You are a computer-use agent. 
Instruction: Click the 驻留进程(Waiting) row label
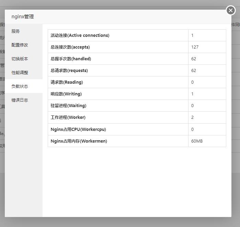68,106
